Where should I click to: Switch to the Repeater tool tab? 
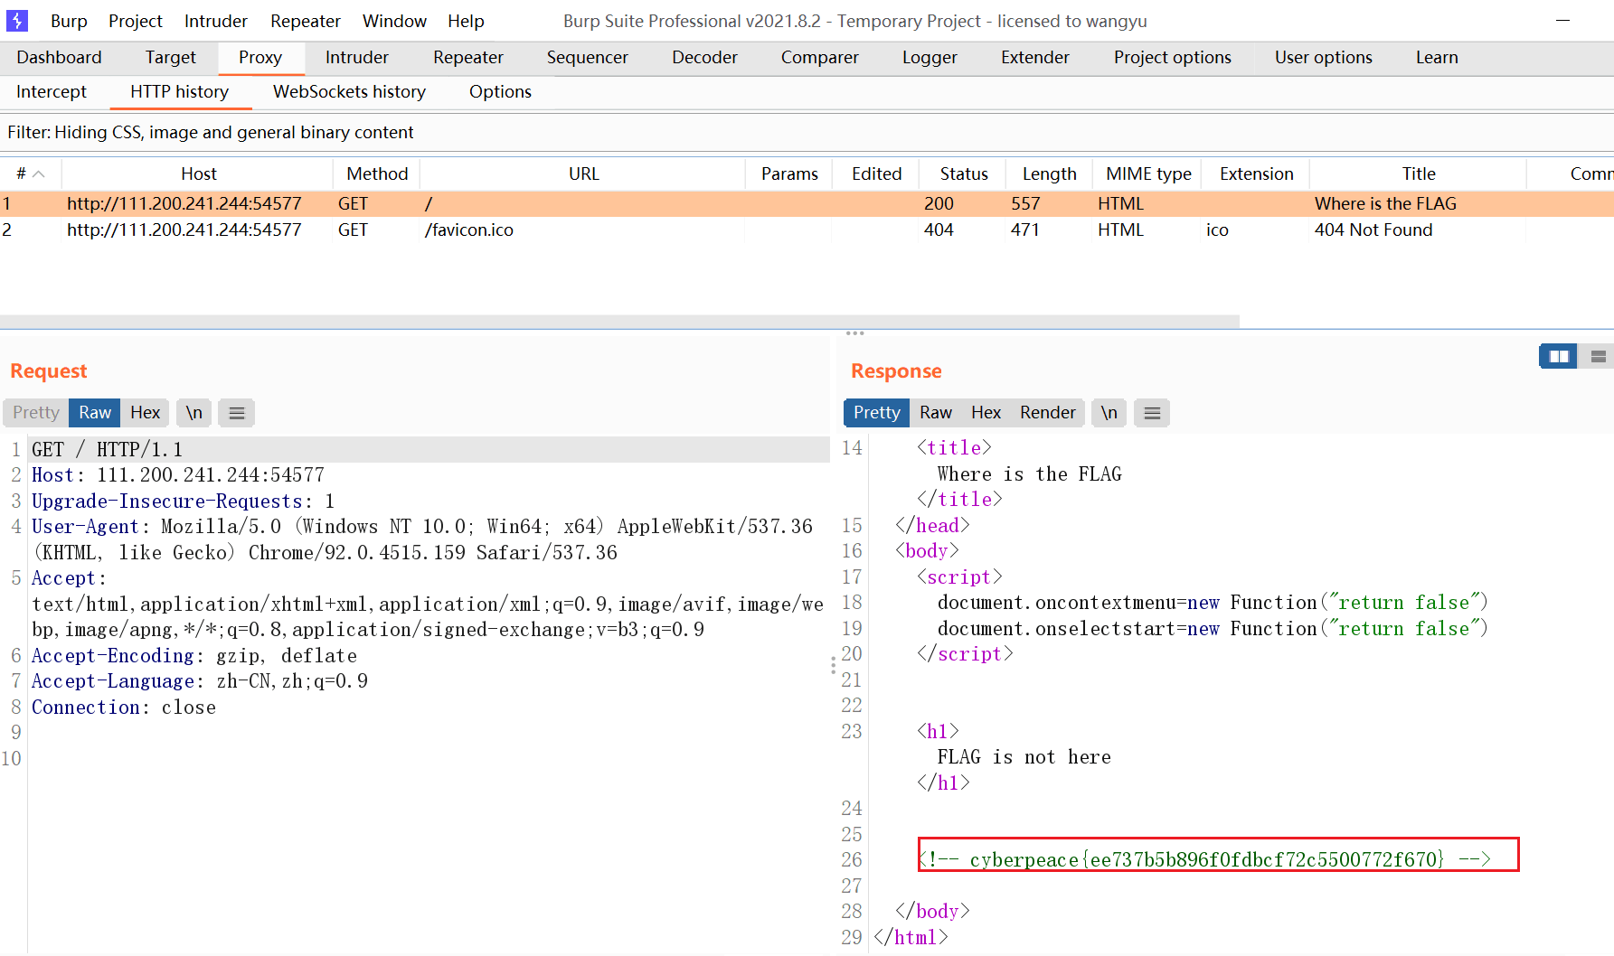(x=468, y=57)
